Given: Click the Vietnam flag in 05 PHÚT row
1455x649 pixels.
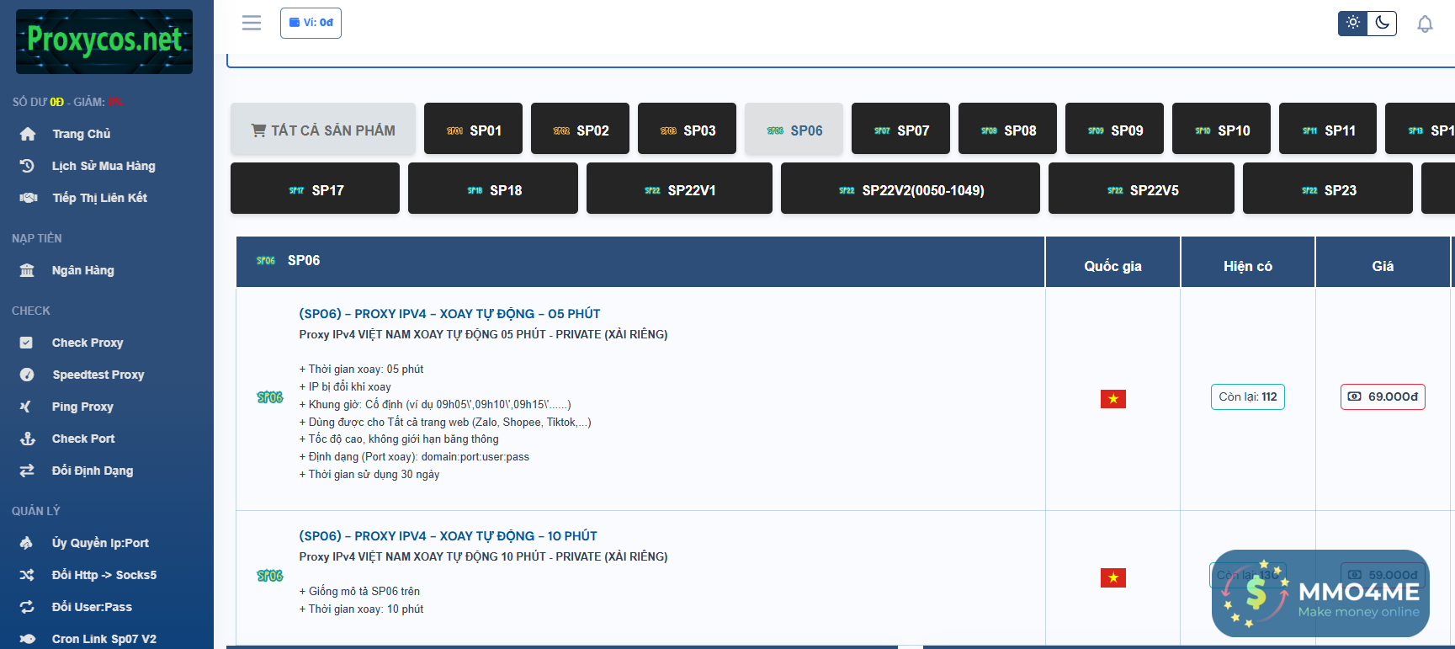Looking at the screenshot, I should click(x=1113, y=399).
